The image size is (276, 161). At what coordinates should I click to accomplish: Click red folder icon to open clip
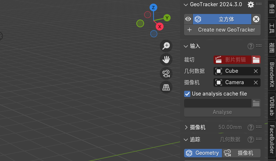(256, 60)
